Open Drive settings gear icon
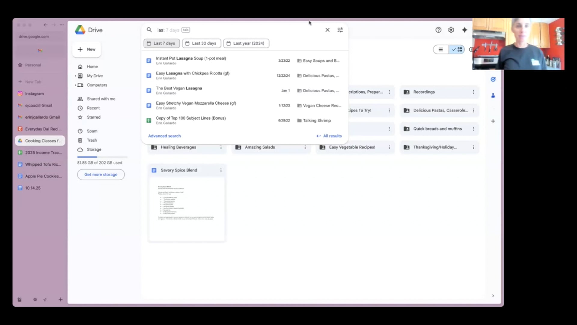This screenshot has height=325, width=577. pyautogui.click(x=451, y=30)
